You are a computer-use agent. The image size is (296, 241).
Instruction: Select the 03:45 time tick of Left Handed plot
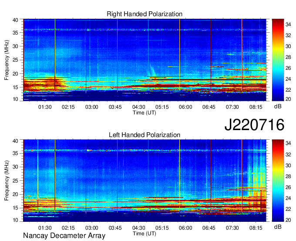(x=115, y=228)
